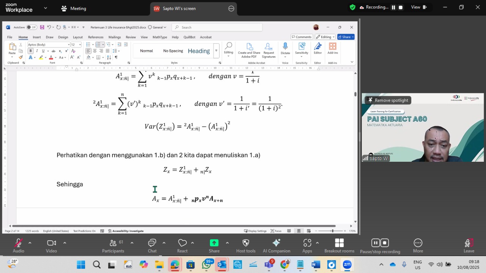
Task: Open the MathType ribbon tab
Action: pos(159,37)
